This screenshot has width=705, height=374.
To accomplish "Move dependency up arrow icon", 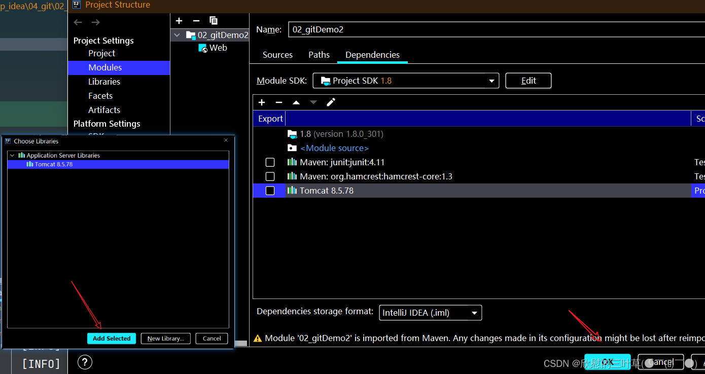I will [x=296, y=102].
